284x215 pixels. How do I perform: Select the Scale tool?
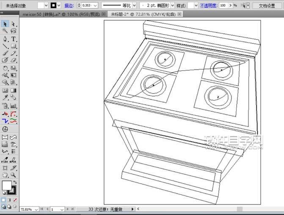(x=13, y=68)
